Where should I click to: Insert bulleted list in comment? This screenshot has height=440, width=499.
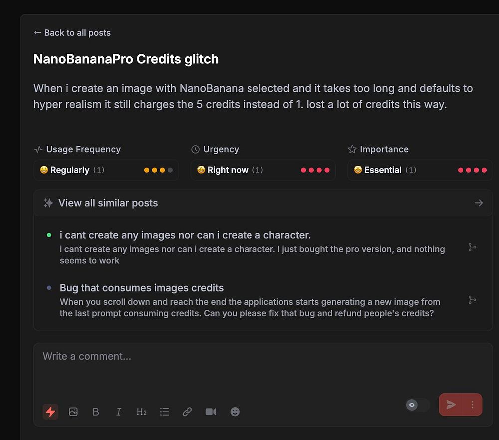pyautogui.click(x=164, y=412)
